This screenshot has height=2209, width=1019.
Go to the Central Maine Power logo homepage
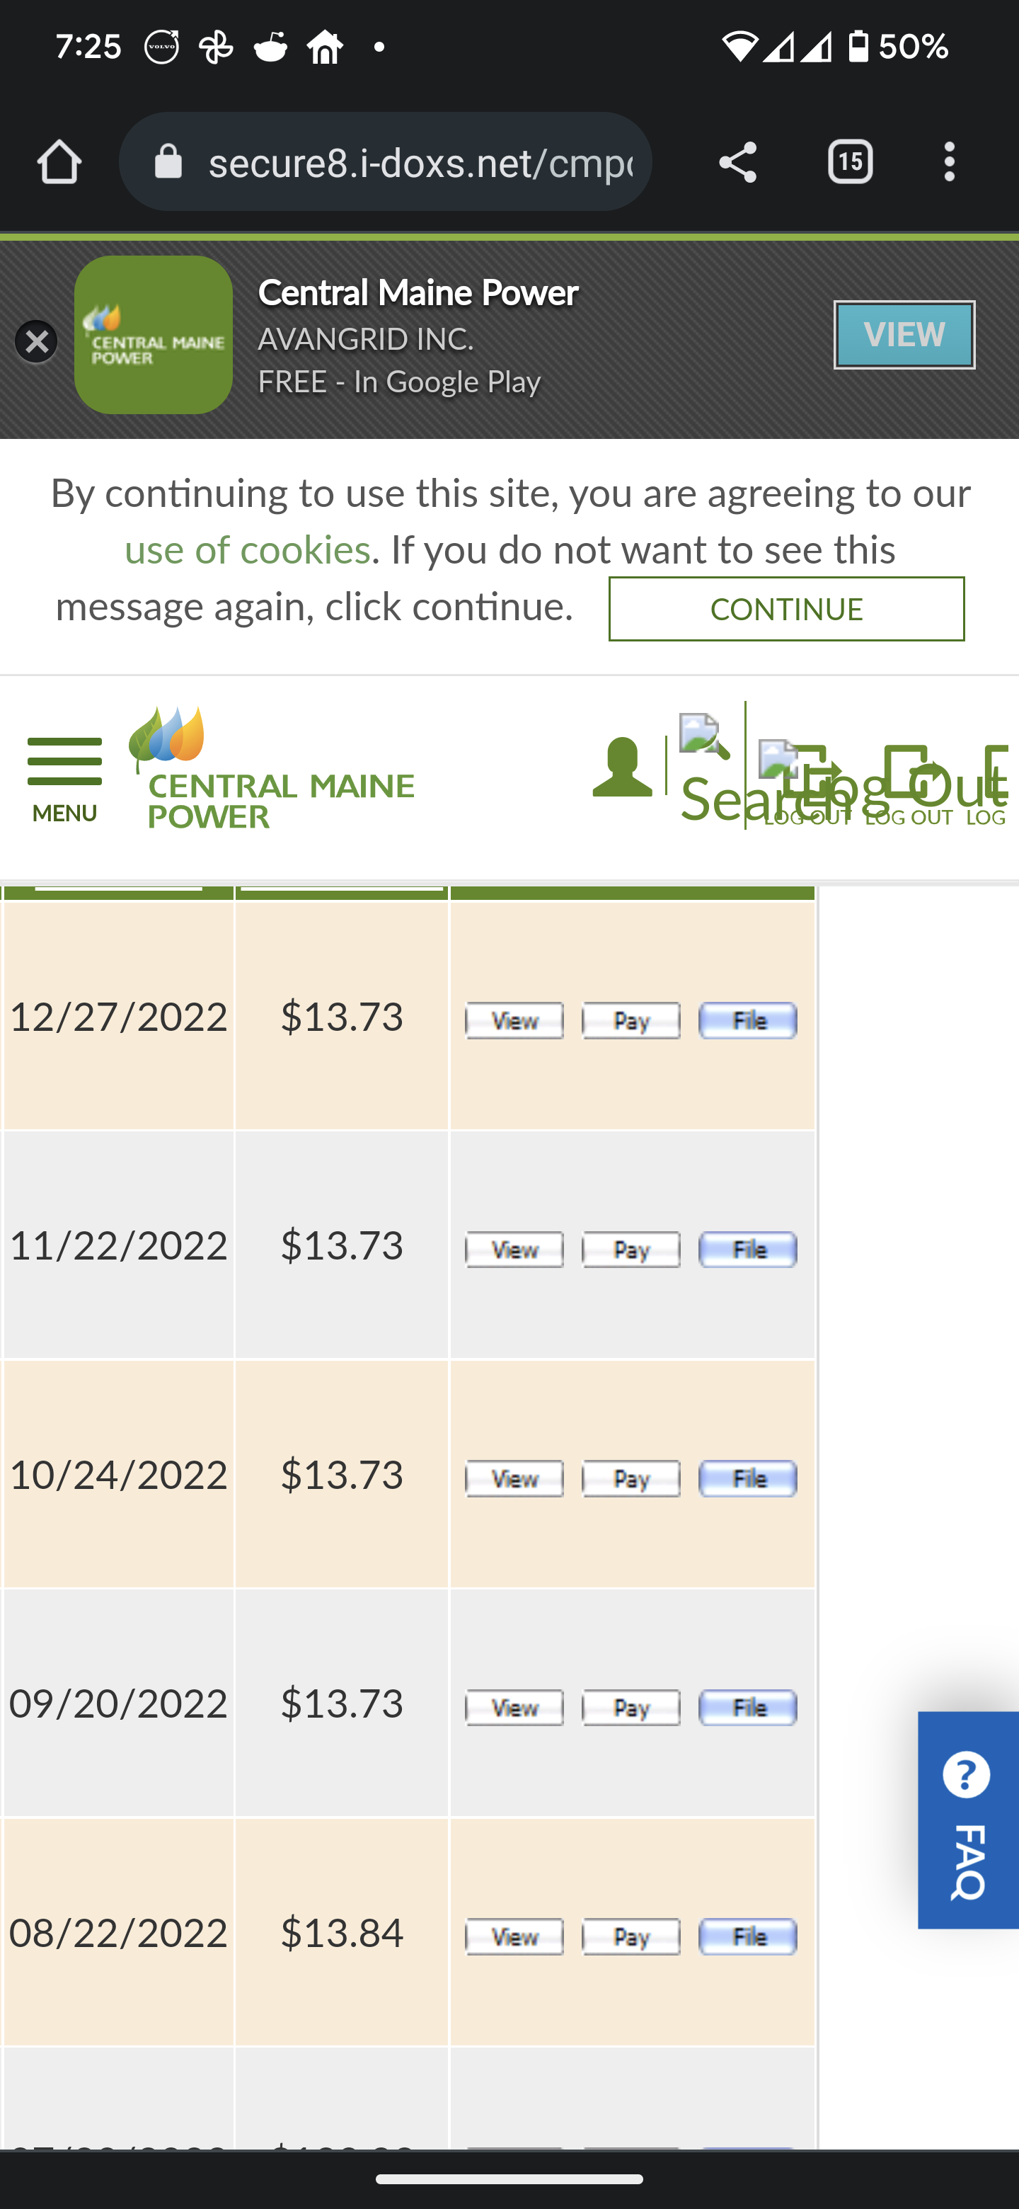(x=272, y=767)
